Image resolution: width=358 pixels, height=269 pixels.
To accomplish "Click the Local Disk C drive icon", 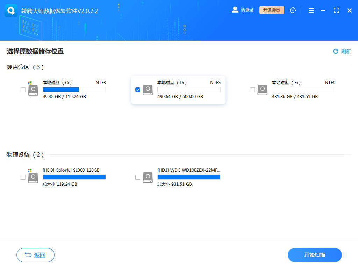I will coord(33,90).
